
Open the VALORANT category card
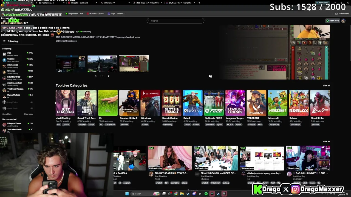256,103
